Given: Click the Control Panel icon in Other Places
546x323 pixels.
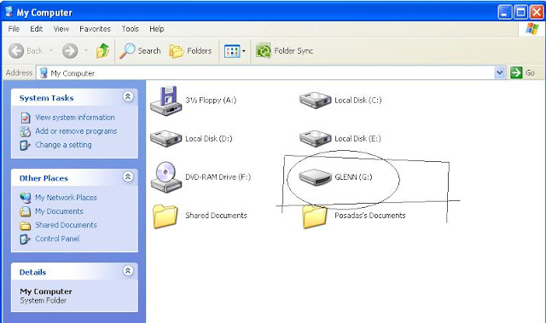Looking at the screenshot, I should pyautogui.click(x=25, y=239).
